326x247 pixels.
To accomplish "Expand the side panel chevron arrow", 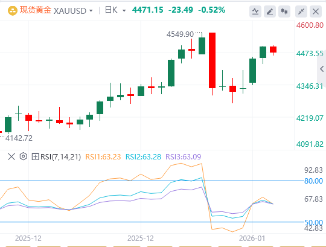I will click(322, 69).
